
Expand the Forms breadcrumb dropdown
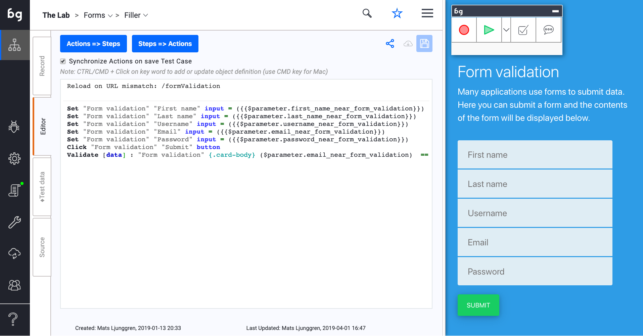[110, 16]
